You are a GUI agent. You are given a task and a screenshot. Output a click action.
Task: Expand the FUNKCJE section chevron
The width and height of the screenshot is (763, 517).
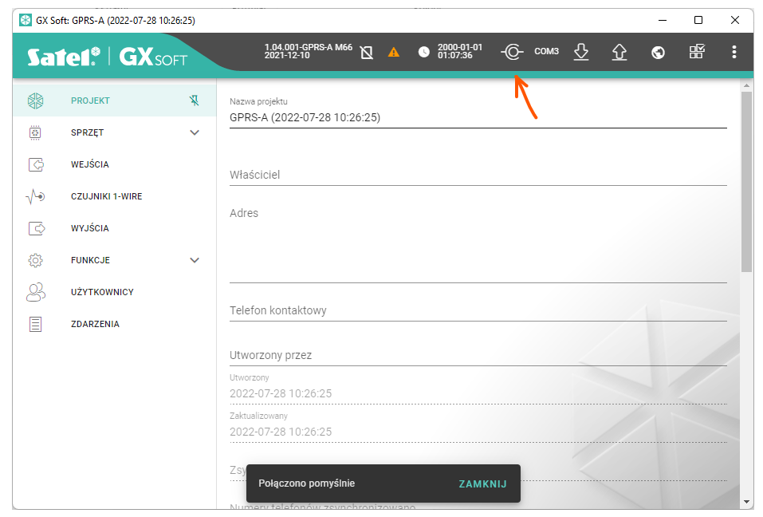click(195, 260)
